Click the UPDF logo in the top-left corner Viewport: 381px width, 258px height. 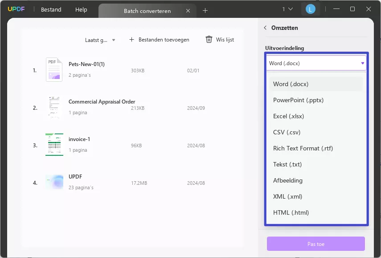16,9
